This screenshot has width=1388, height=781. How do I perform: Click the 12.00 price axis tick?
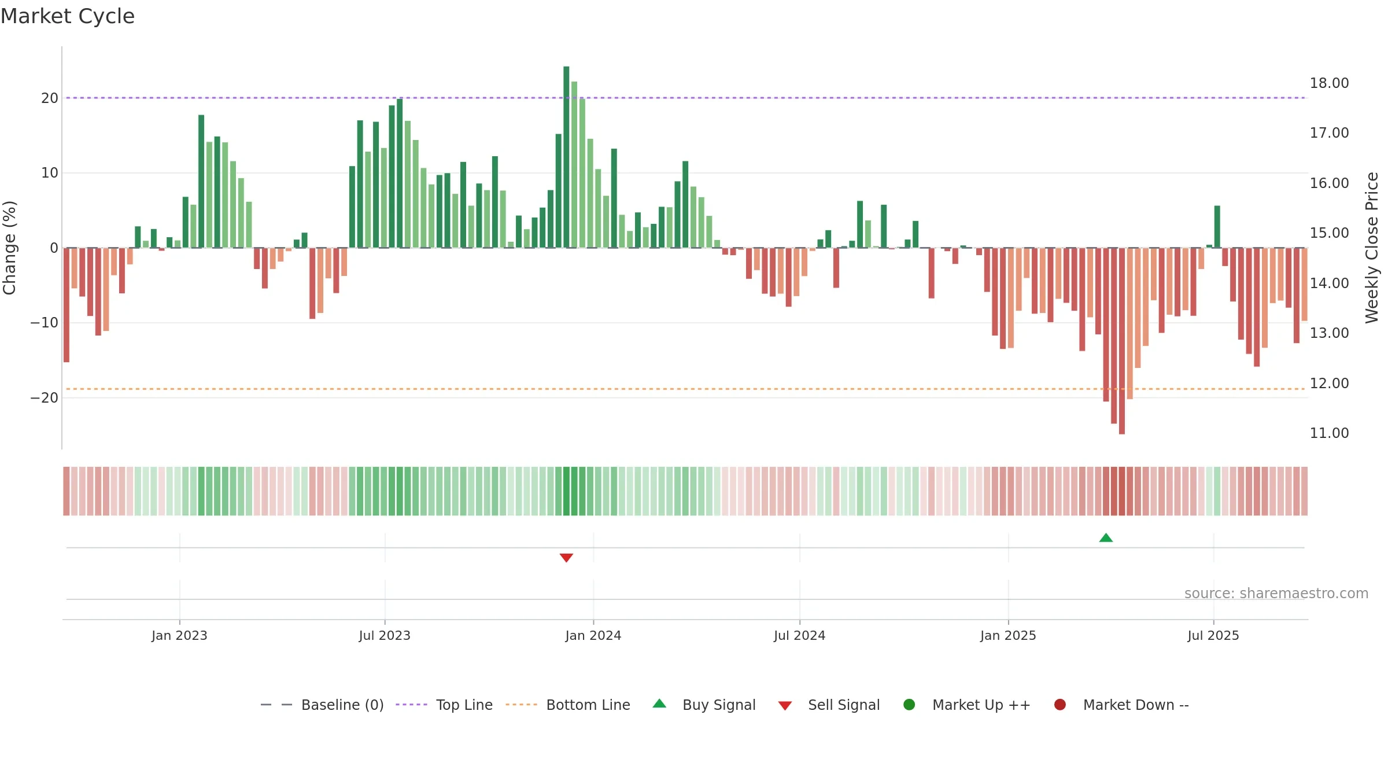(x=1329, y=384)
